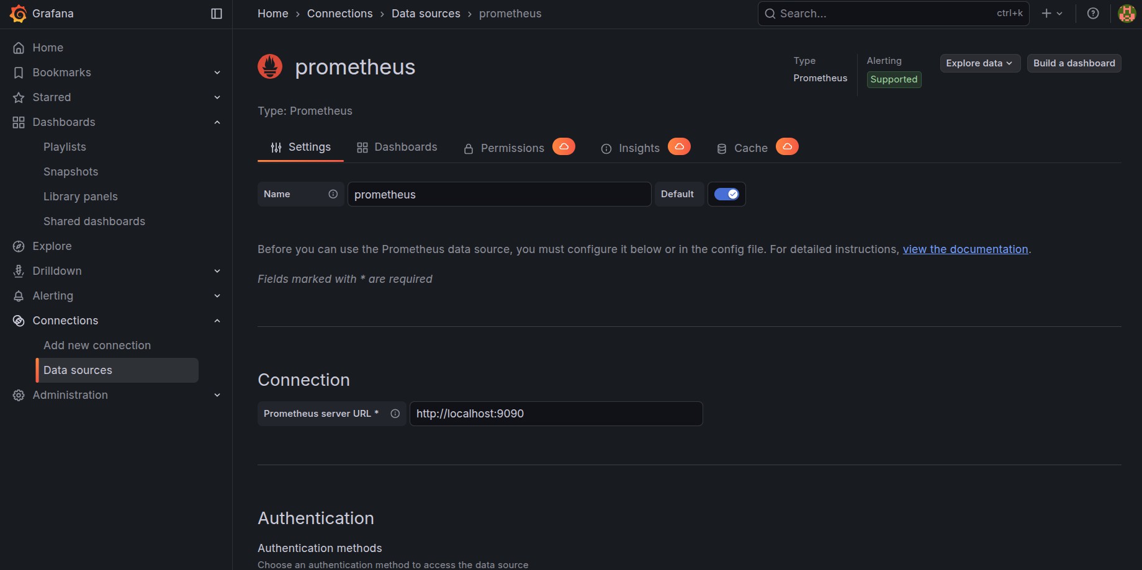Expand the Bookmarks section
The image size is (1142, 570).
coord(217,73)
